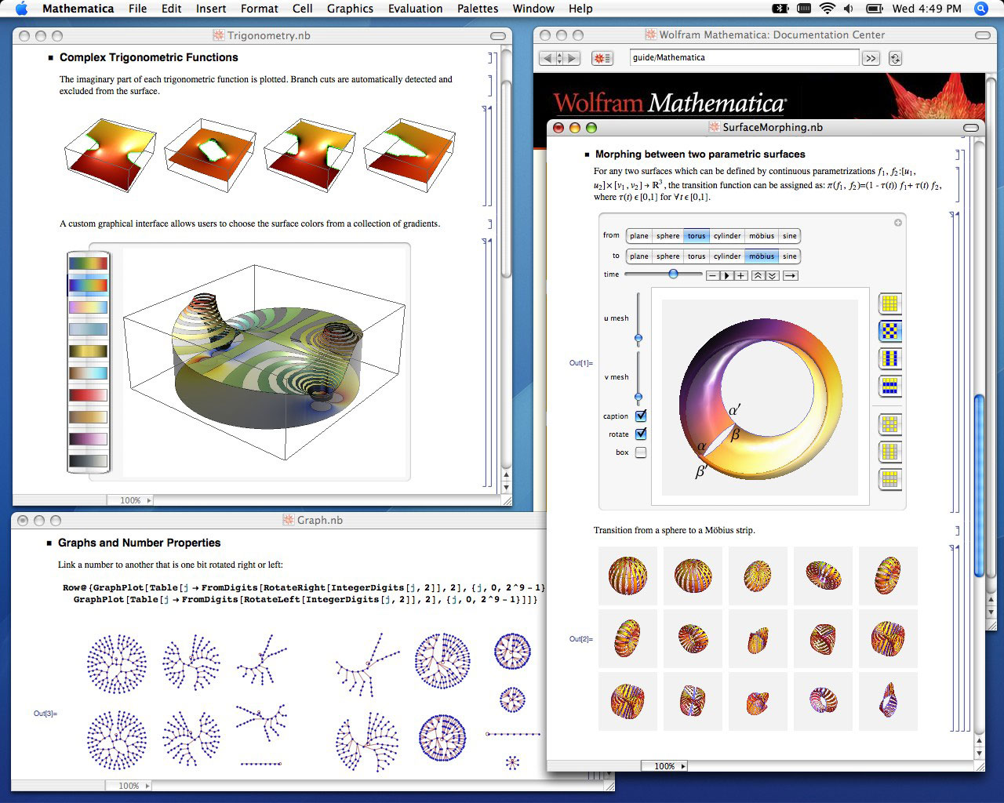
Task: Open Spotlight search magnifier icon
Action: tap(980, 9)
